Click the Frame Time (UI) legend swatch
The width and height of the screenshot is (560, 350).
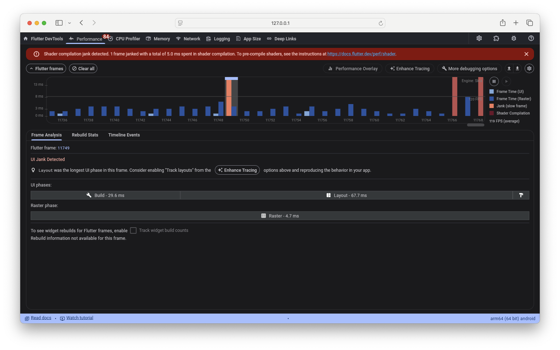point(491,91)
